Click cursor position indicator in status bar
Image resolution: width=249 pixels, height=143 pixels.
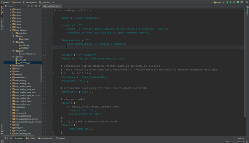[228, 141]
